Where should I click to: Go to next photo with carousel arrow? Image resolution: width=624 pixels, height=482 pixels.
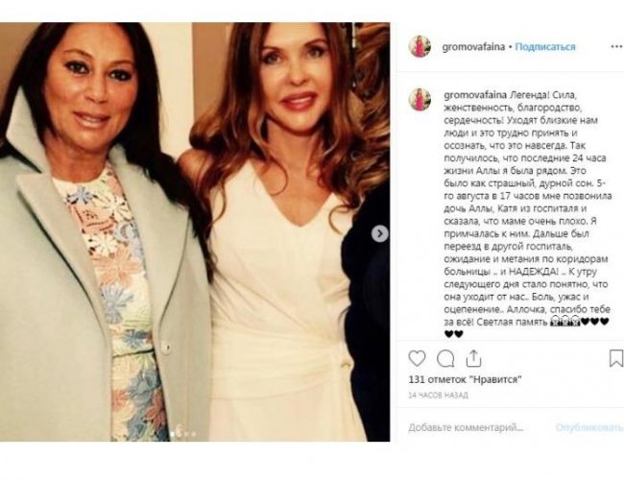[380, 233]
